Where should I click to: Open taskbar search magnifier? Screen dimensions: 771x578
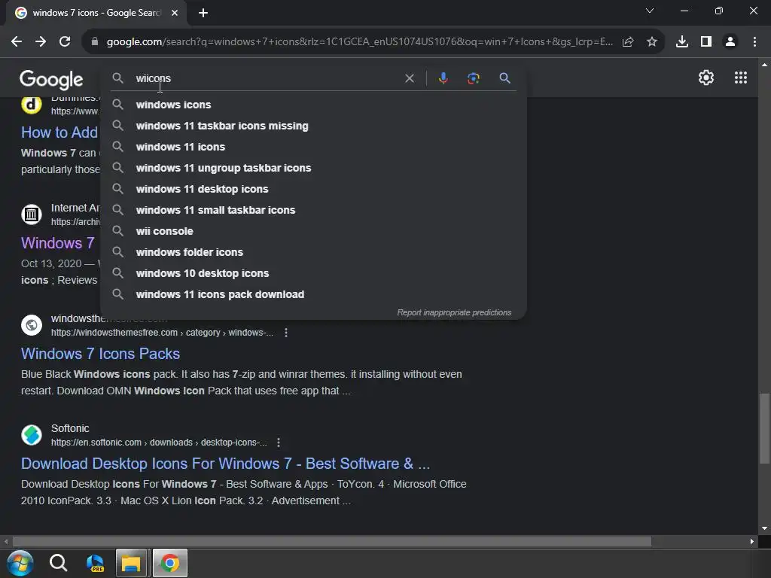(58, 563)
